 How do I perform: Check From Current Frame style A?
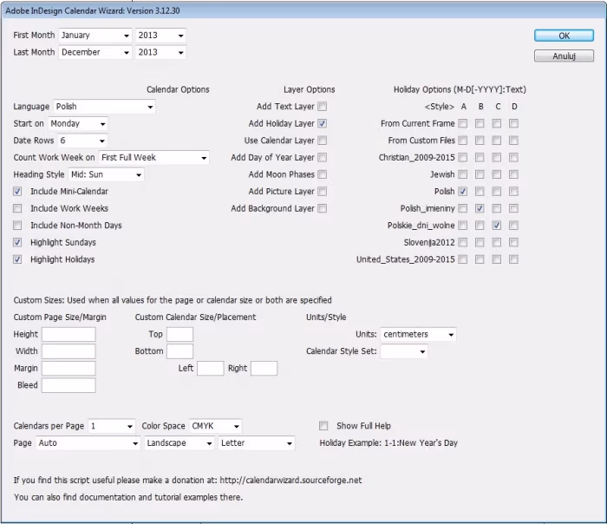(x=462, y=123)
